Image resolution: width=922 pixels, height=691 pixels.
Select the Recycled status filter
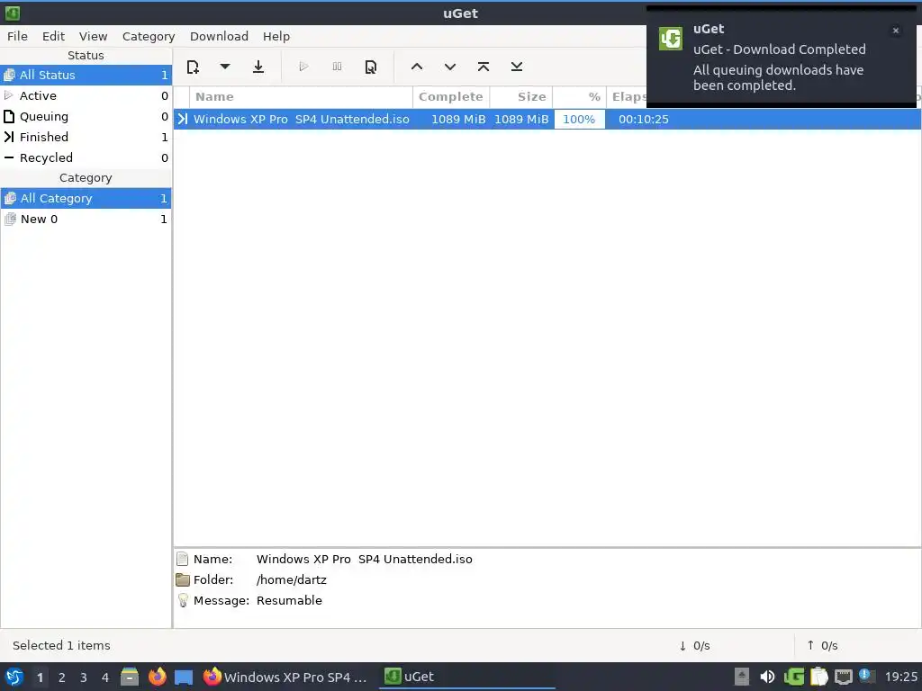[86, 157]
